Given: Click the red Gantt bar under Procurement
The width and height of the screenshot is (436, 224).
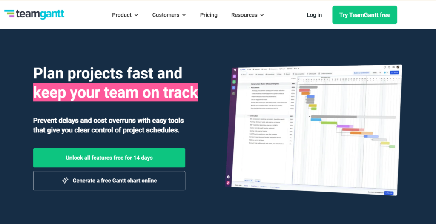Looking at the screenshot, I should coord(304,90).
